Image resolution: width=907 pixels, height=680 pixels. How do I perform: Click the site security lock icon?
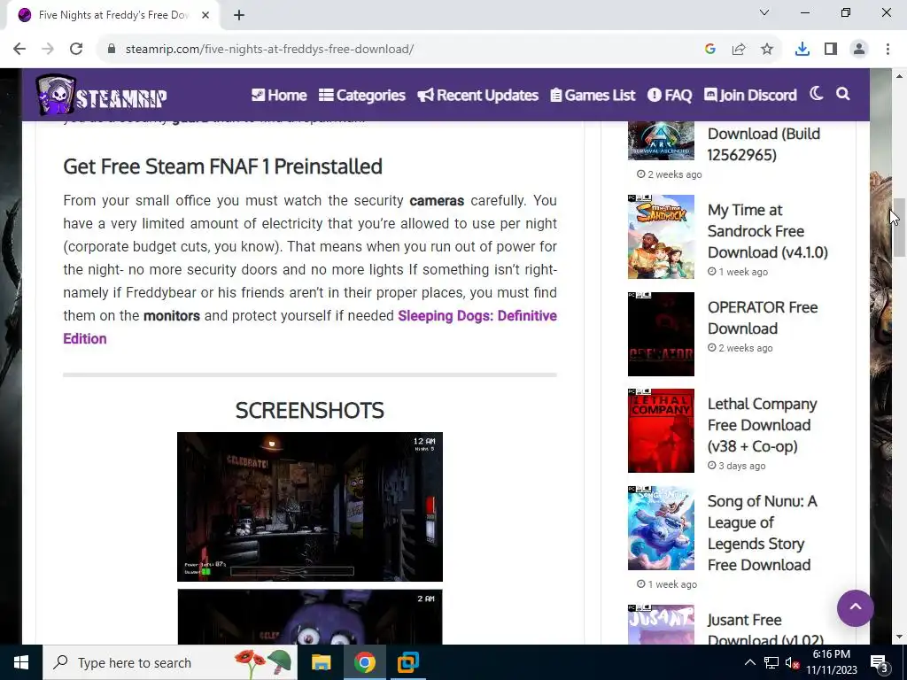click(x=112, y=50)
